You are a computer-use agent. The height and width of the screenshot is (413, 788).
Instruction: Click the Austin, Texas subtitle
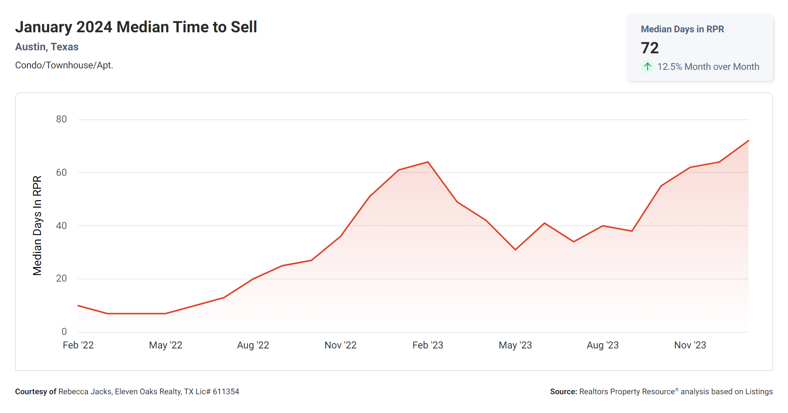(x=47, y=47)
